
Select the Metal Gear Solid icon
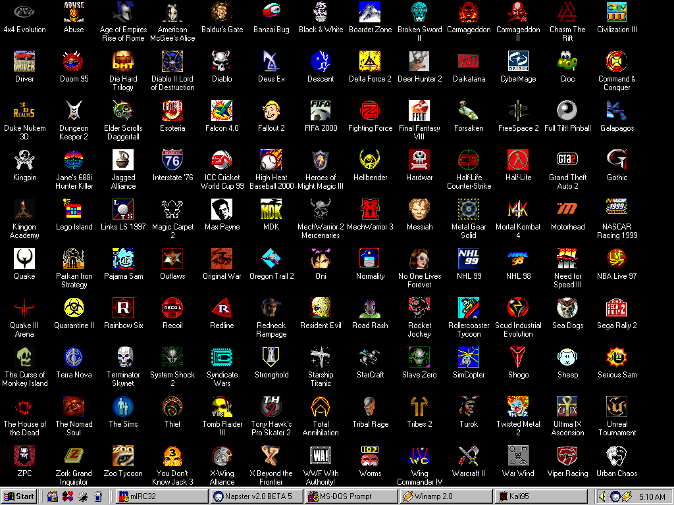pyautogui.click(x=469, y=210)
